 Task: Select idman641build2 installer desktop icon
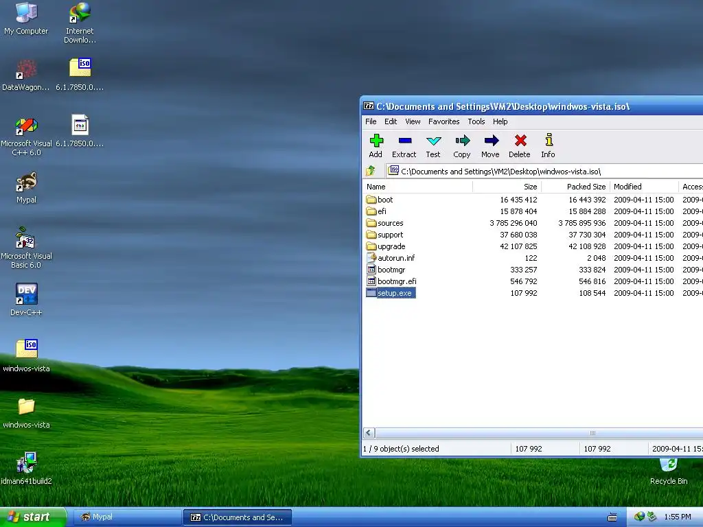[26, 468]
